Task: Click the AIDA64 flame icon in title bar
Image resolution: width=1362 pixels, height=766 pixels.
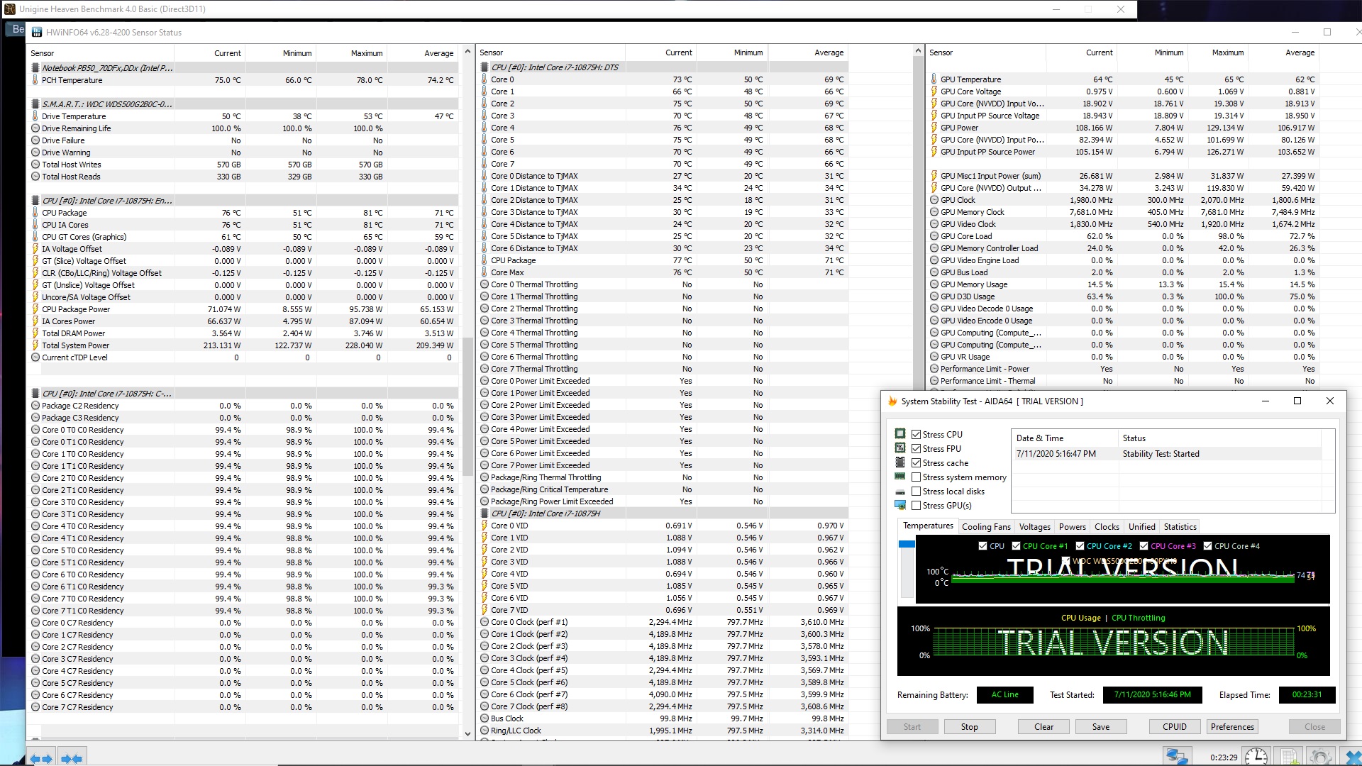Action: click(x=892, y=401)
